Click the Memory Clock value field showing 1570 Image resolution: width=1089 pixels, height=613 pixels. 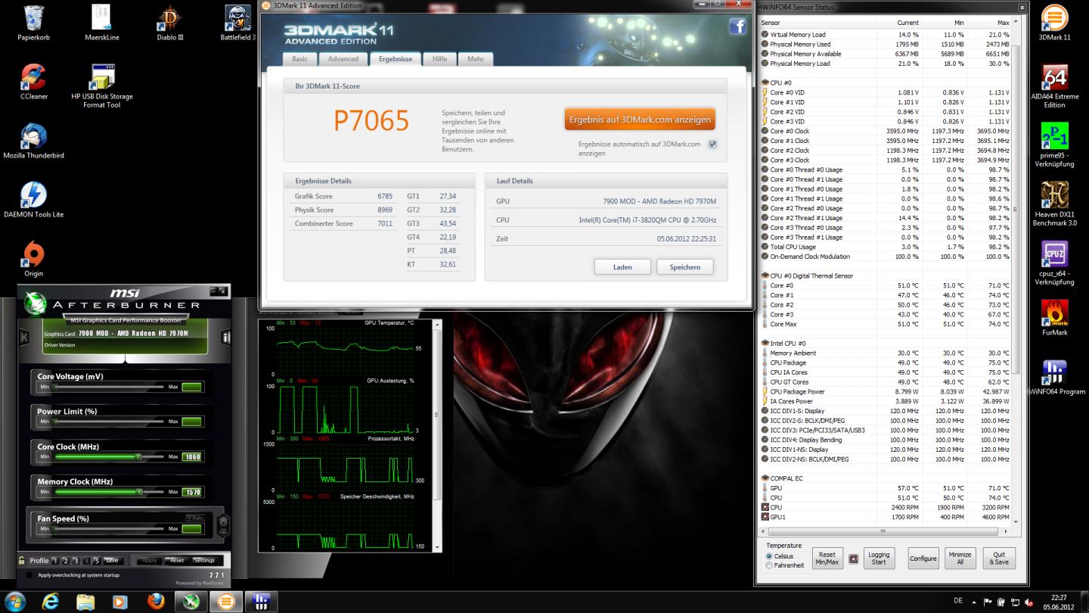193,492
